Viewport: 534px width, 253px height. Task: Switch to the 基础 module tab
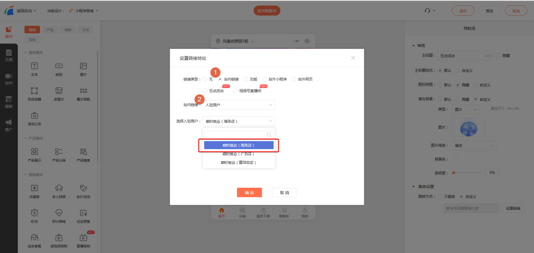(x=32, y=30)
